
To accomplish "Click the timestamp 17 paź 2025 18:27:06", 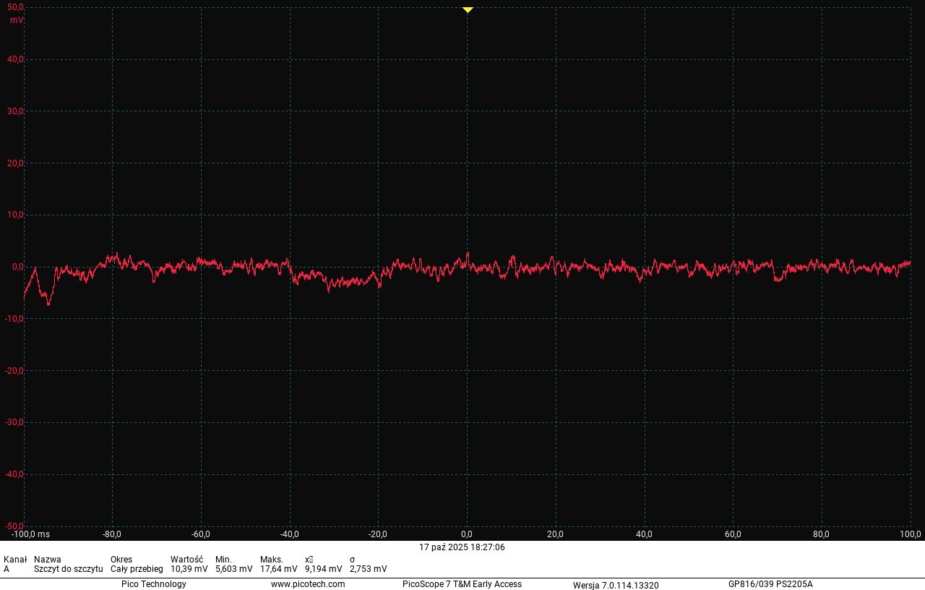I will (x=461, y=547).
